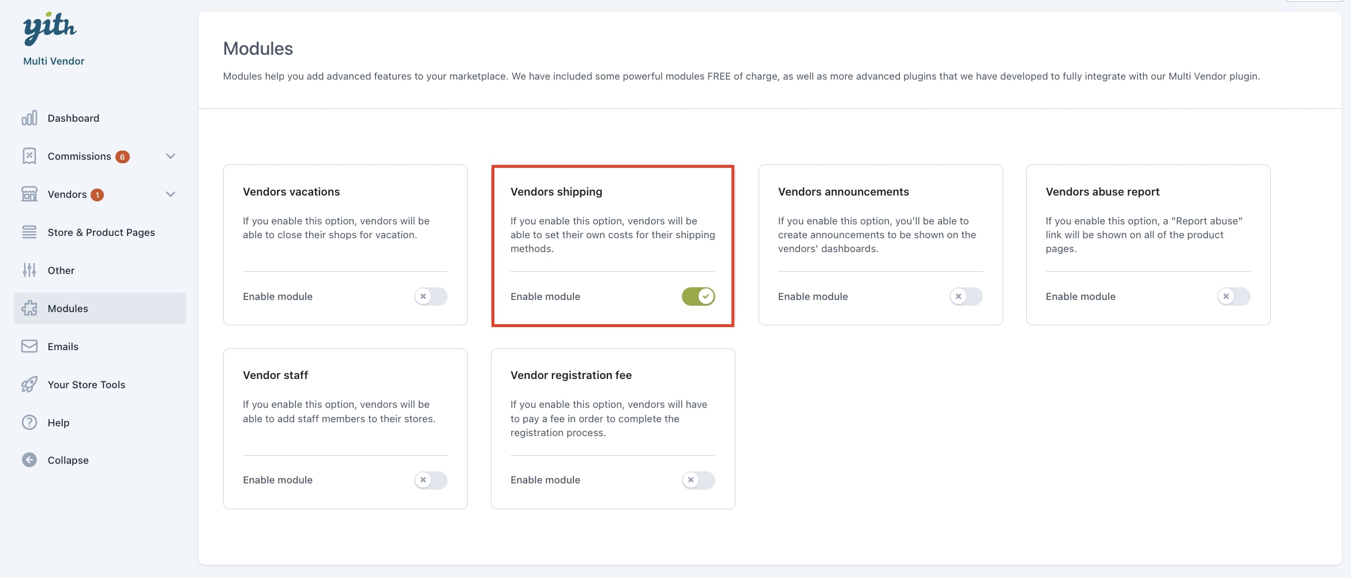Click Enable module label in Vendor staff
Viewport: 1351px width, 578px height.
tap(277, 480)
